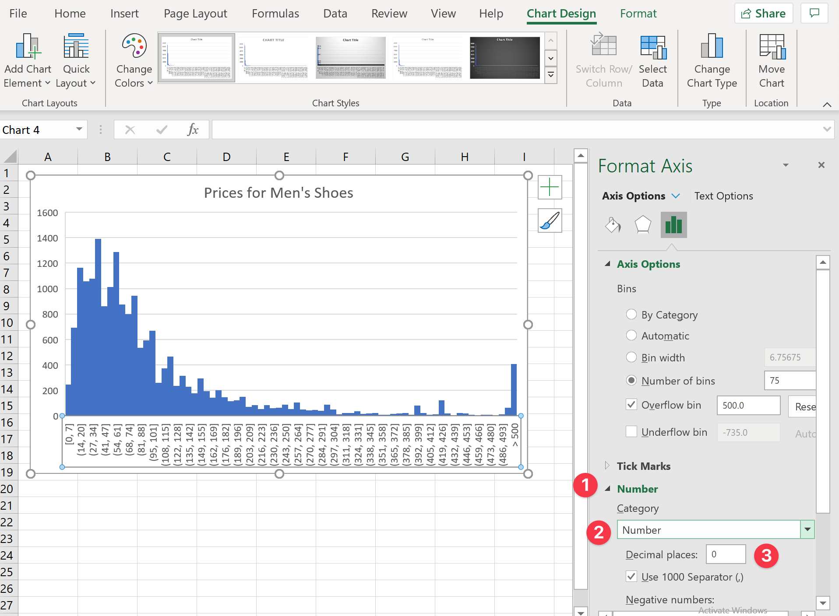Open the Page Layout tab
Viewport: 839px width, 616px height.
(x=195, y=14)
